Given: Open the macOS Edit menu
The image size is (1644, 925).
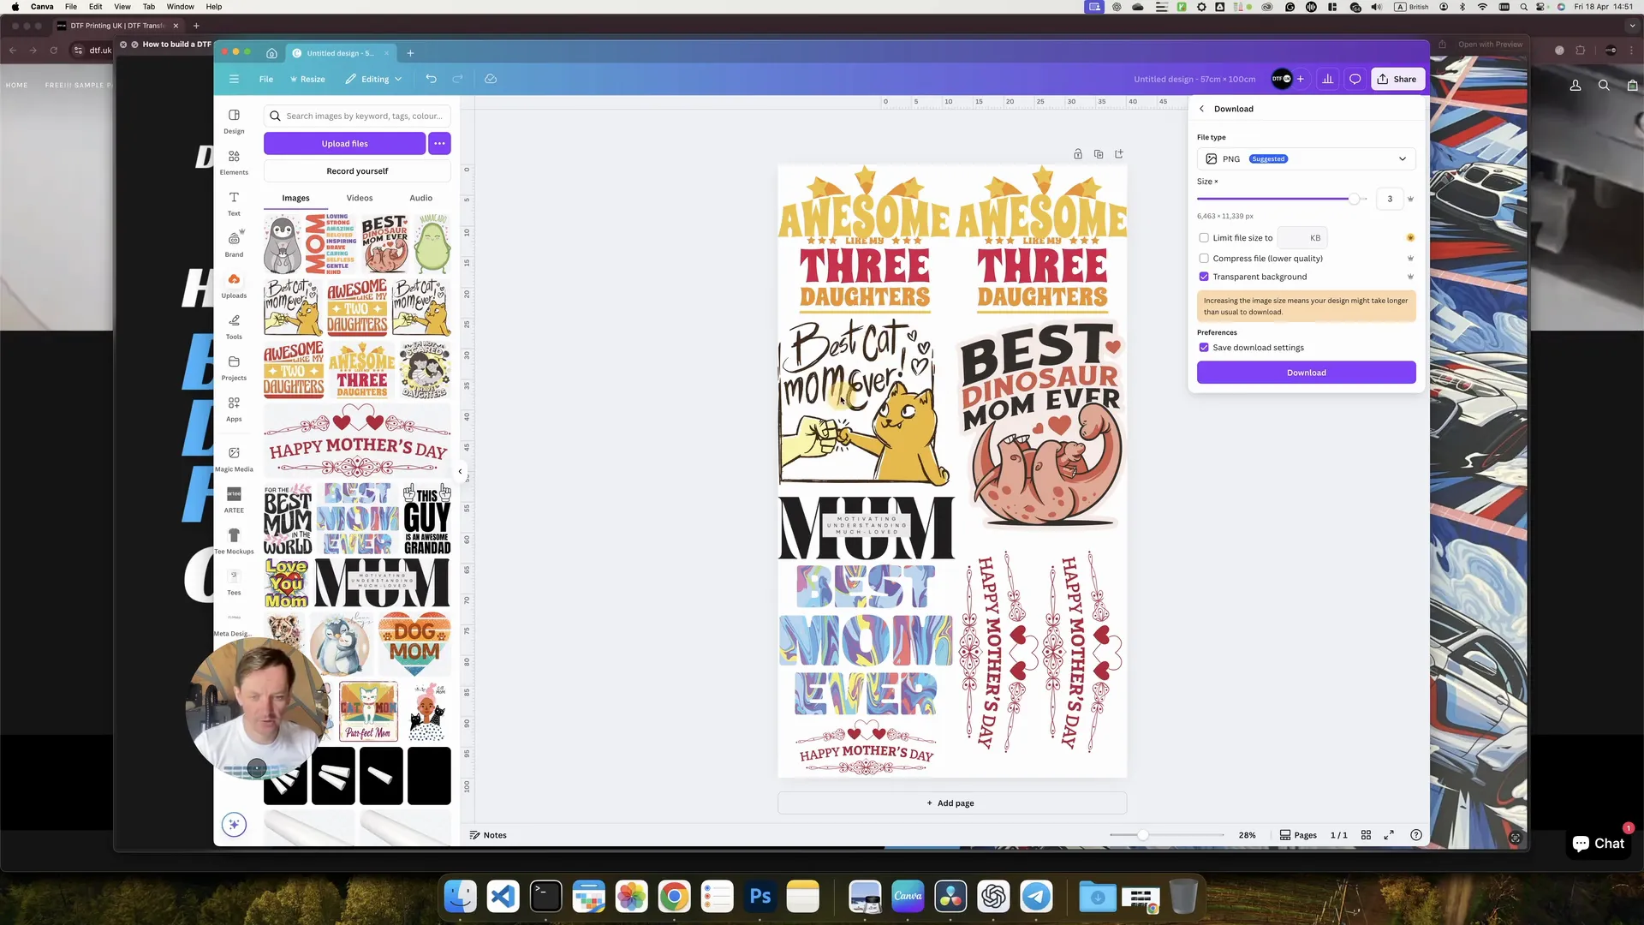Looking at the screenshot, I should click(96, 6).
